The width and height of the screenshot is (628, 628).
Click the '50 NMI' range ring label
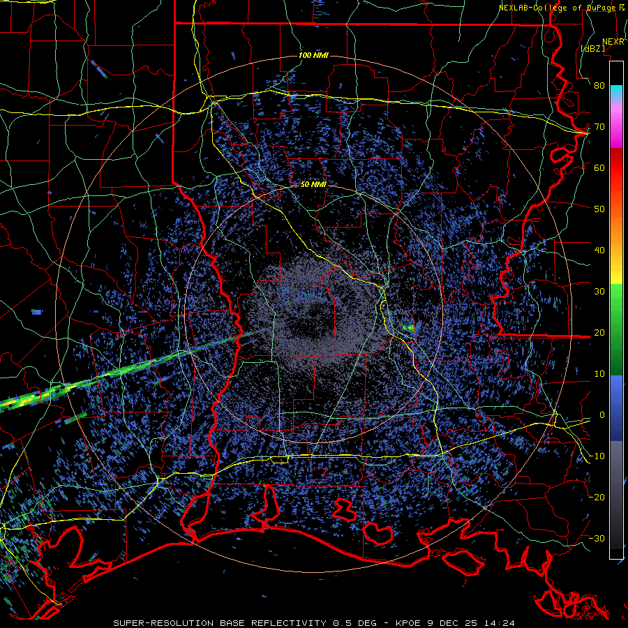(313, 185)
